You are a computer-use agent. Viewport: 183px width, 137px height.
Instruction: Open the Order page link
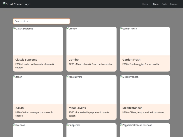point(165,4)
